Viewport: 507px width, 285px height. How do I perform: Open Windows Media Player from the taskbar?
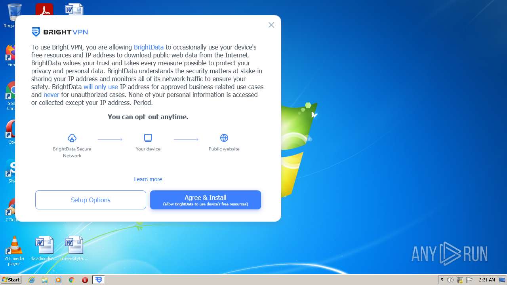pos(58,280)
